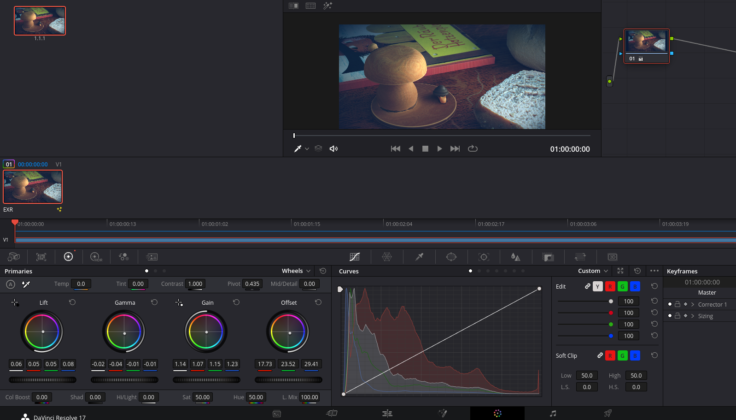The height and width of the screenshot is (420, 736).
Task: Toggle Corrector 1 keyframe lock
Action: 678,304
